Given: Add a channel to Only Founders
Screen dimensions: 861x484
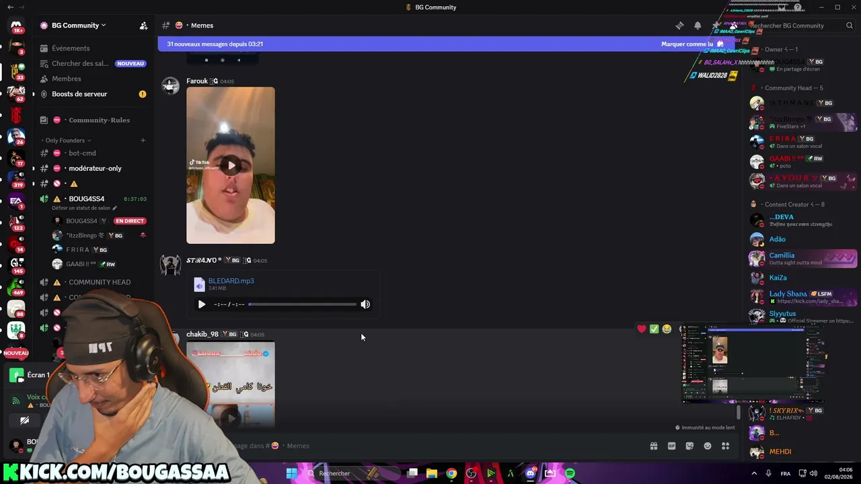Looking at the screenshot, I should [143, 140].
